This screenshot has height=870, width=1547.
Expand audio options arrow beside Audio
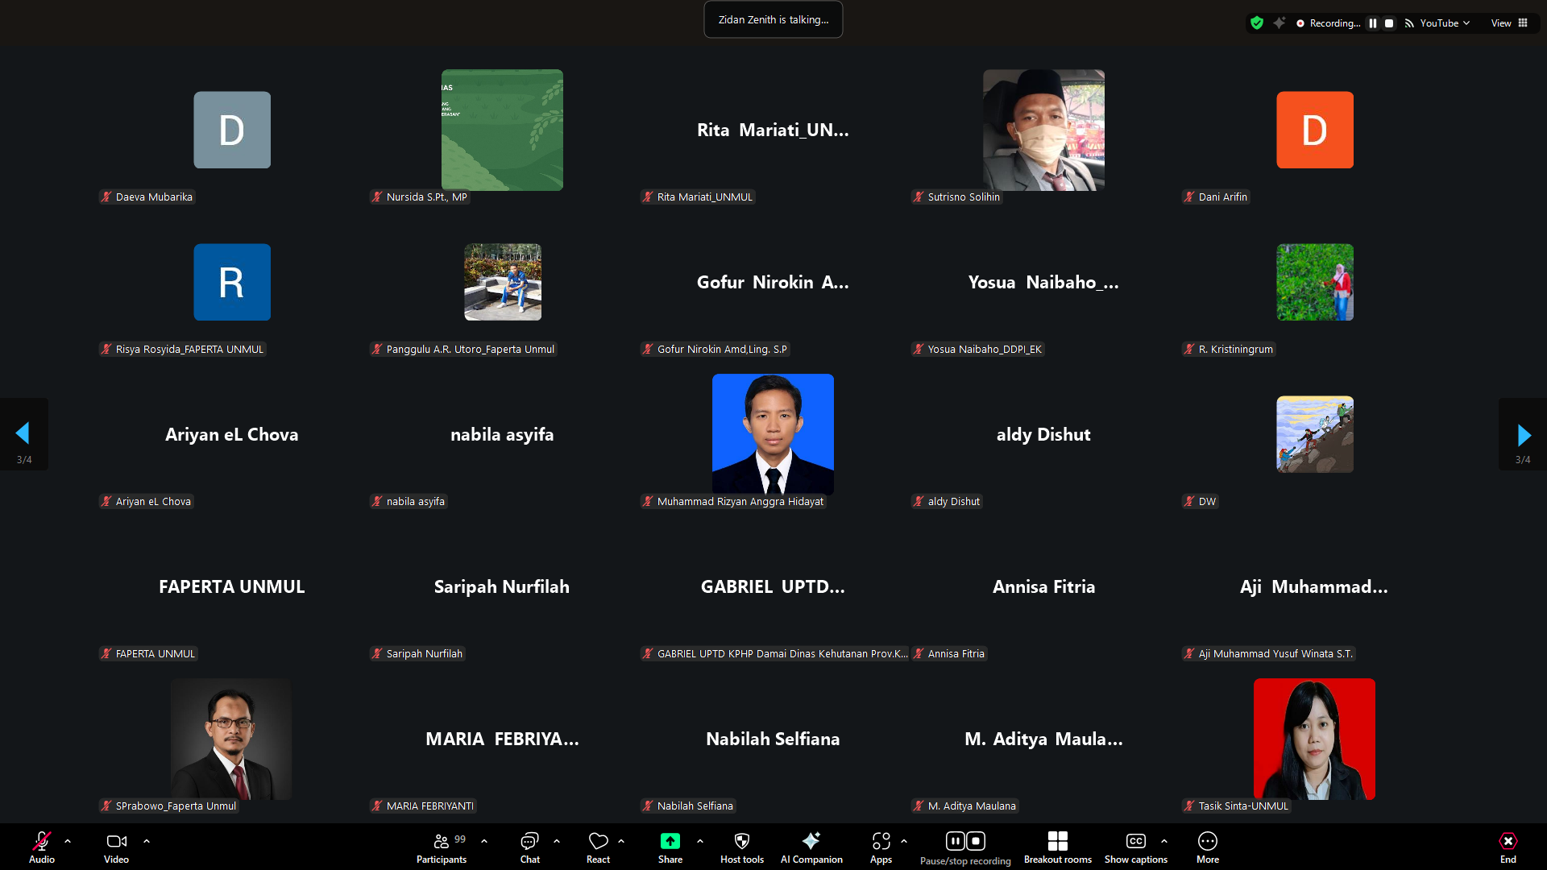pyautogui.click(x=68, y=841)
